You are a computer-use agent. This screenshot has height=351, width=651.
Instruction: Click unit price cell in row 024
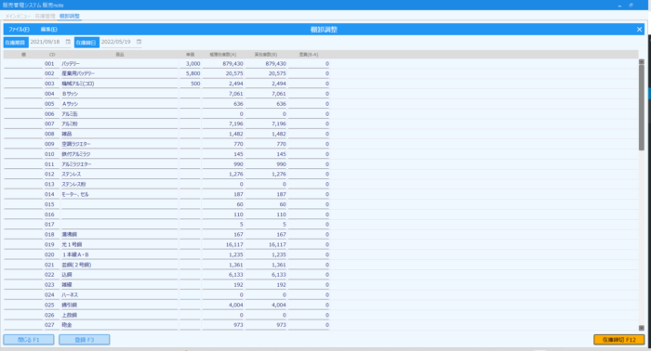point(190,295)
